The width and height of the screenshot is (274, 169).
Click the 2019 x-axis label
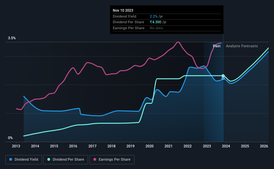click(x=130, y=146)
